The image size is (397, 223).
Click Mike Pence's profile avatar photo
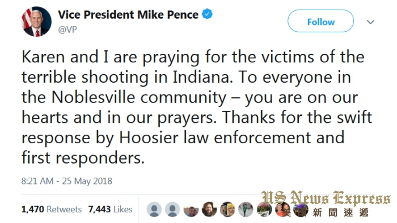point(36,22)
